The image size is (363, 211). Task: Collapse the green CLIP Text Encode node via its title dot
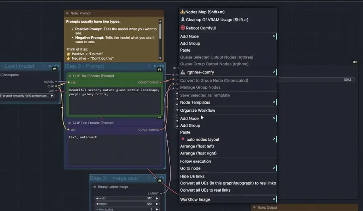click(x=70, y=76)
